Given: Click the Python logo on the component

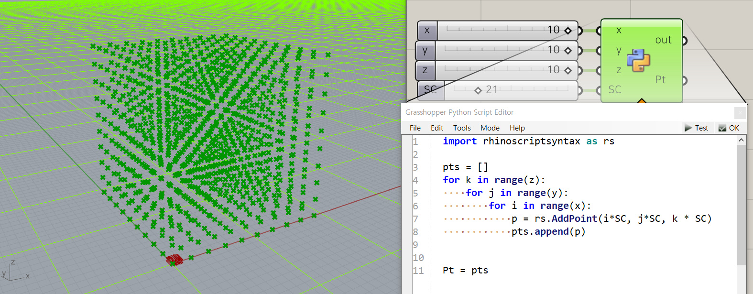Looking at the screenshot, I should [638, 60].
